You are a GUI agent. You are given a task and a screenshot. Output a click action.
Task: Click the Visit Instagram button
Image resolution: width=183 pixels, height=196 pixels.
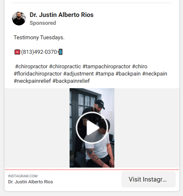pos(149,179)
